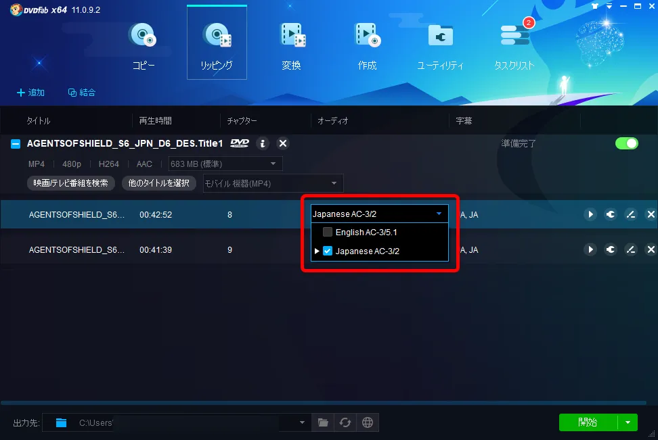The height and width of the screenshot is (440, 658).
Task: Open advanced settings for the 00:42:52 title
Action: click(611, 214)
